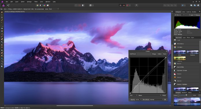Click the Picker button in Curves

(164, 95)
